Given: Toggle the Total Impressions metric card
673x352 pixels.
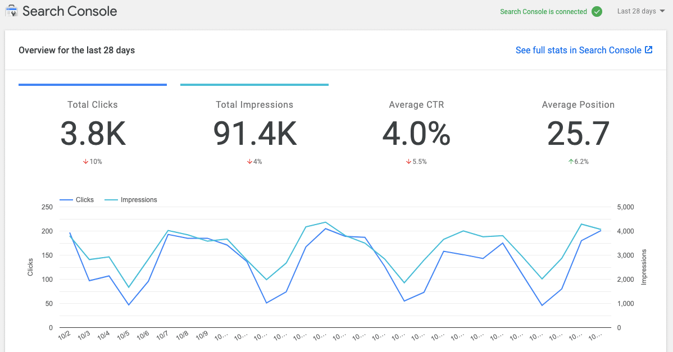Looking at the screenshot, I should [x=254, y=125].
